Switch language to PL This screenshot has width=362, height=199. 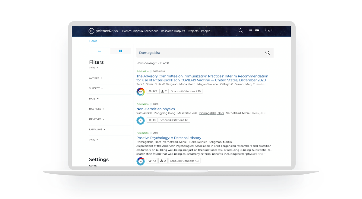(251, 30)
